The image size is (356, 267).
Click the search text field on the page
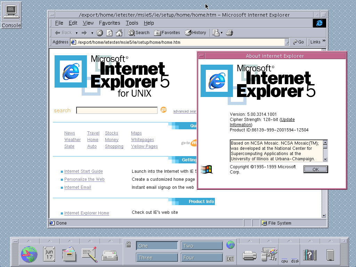click(117, 111)
